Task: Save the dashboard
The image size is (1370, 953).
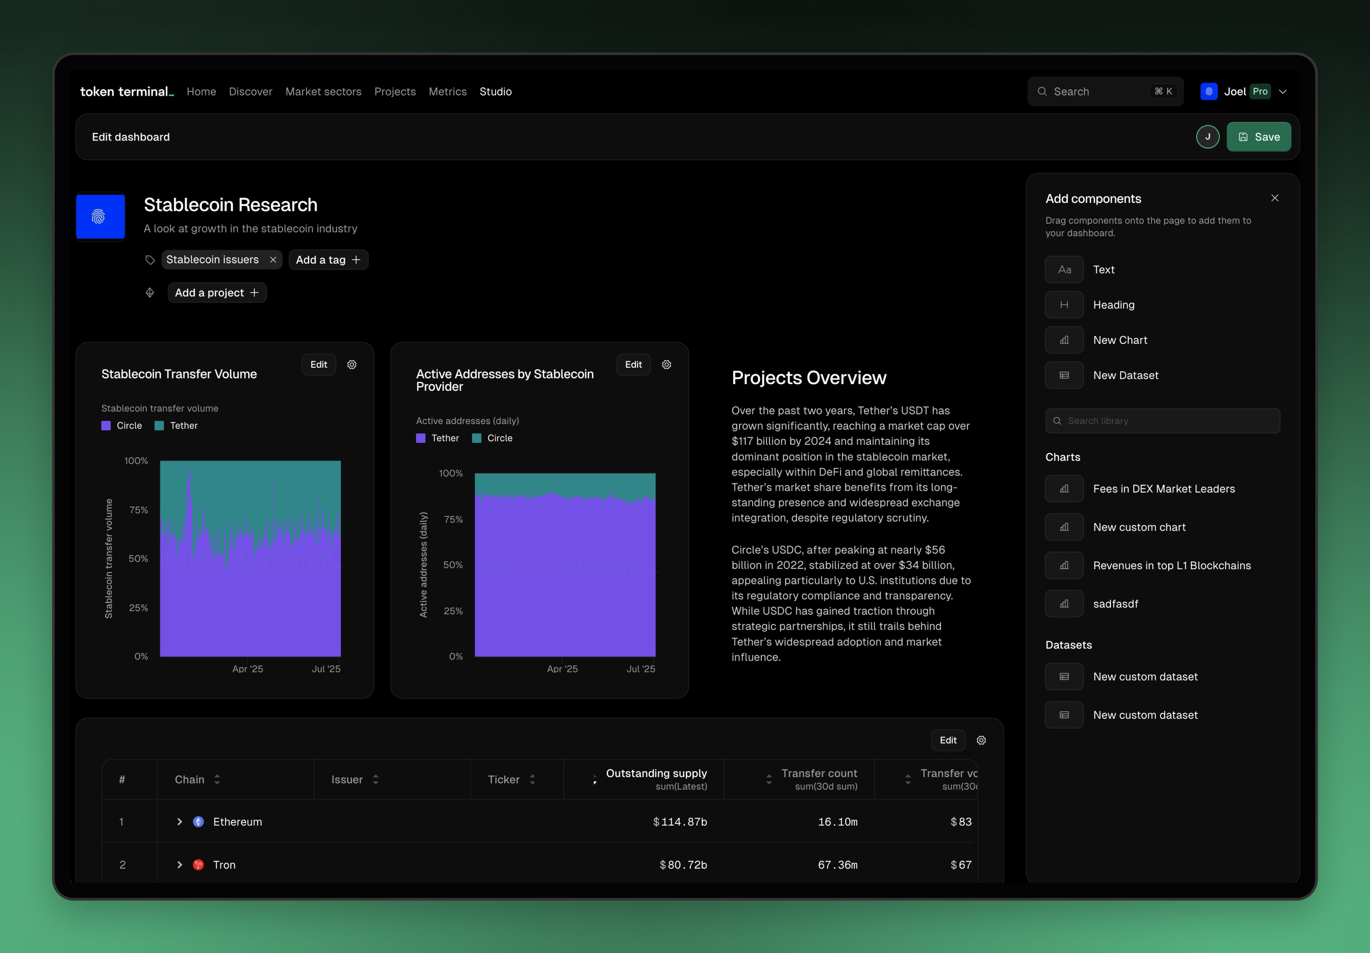Action: pyautogui.click(x=1258, y=137)
